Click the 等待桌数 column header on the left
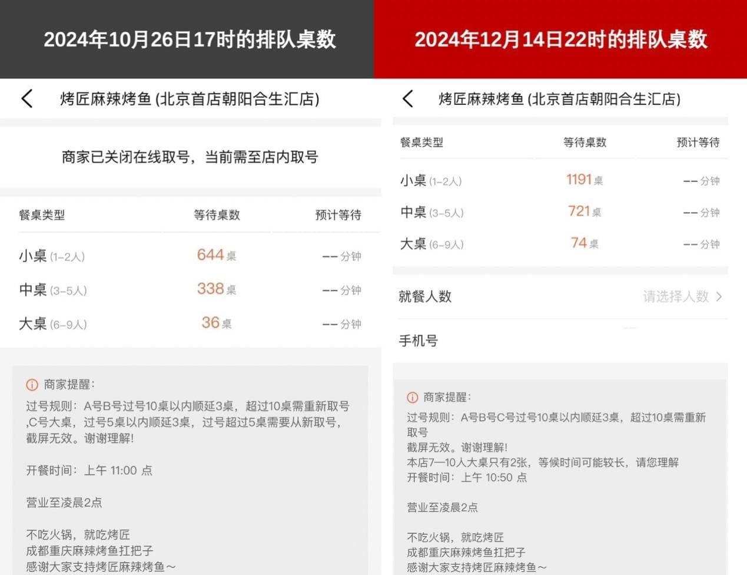 tap(217, 215)
